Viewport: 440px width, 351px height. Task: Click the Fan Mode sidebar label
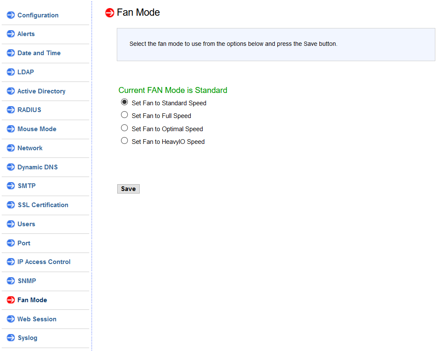point(32,300)
